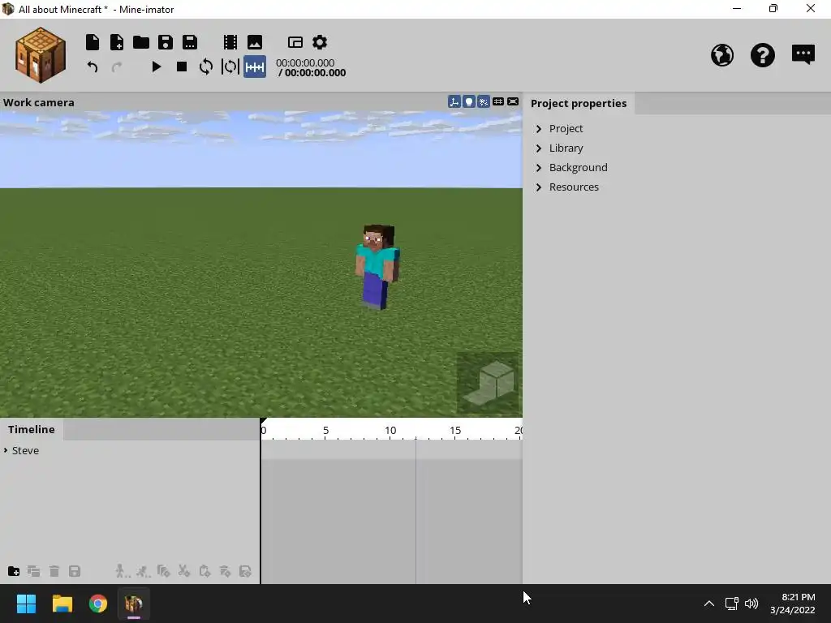
Task: Save the project with the floppy disk icon
Action: (x=166, y=42)
